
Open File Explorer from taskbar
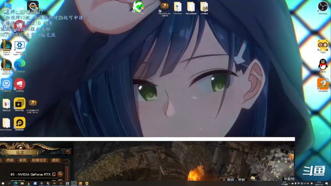[22, 184]
